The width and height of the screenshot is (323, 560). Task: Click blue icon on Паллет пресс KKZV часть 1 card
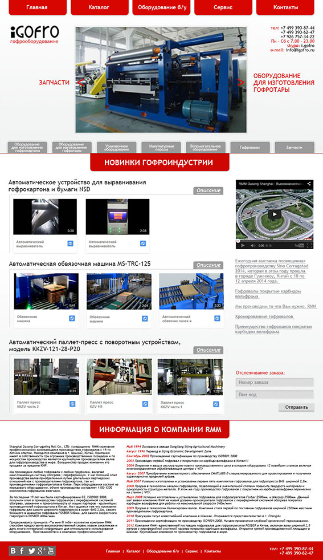[216, 404]
